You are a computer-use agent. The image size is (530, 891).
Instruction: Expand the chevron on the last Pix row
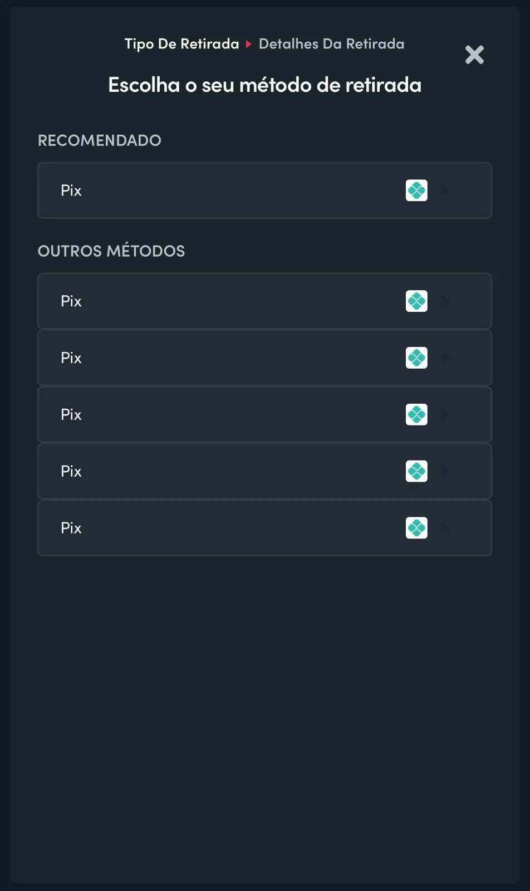[445, 527]
